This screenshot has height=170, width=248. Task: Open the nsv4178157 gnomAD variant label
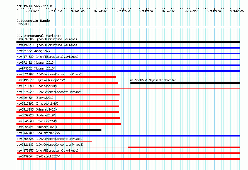48,150
